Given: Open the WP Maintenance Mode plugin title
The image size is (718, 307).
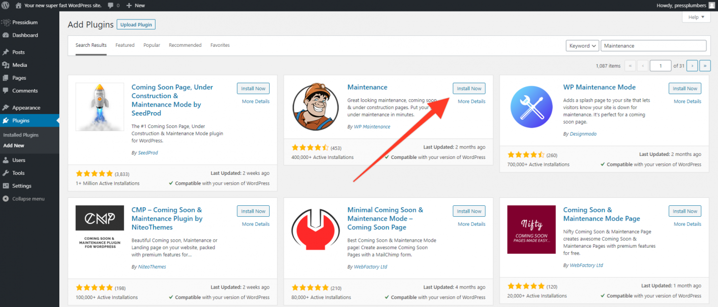Looking at the screenshot, I should [x=599, y=87].
